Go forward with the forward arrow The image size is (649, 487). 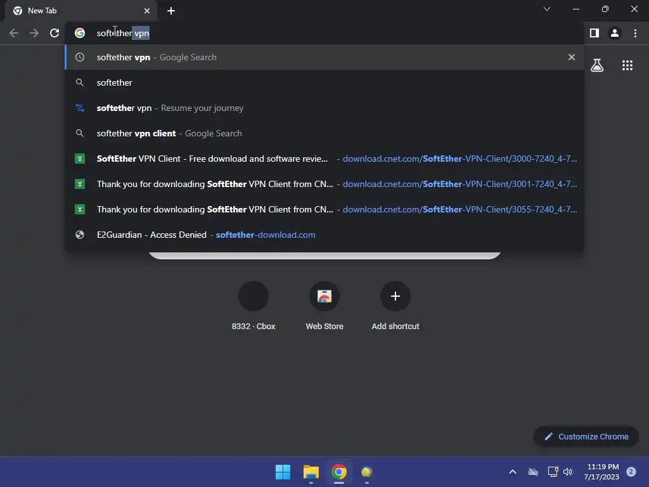click(x=34, y=33)
